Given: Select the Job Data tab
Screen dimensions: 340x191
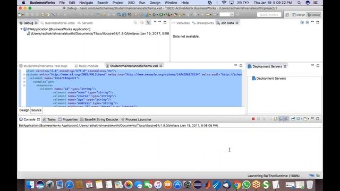Looking at the screenshot, I should tap(227, 23).
